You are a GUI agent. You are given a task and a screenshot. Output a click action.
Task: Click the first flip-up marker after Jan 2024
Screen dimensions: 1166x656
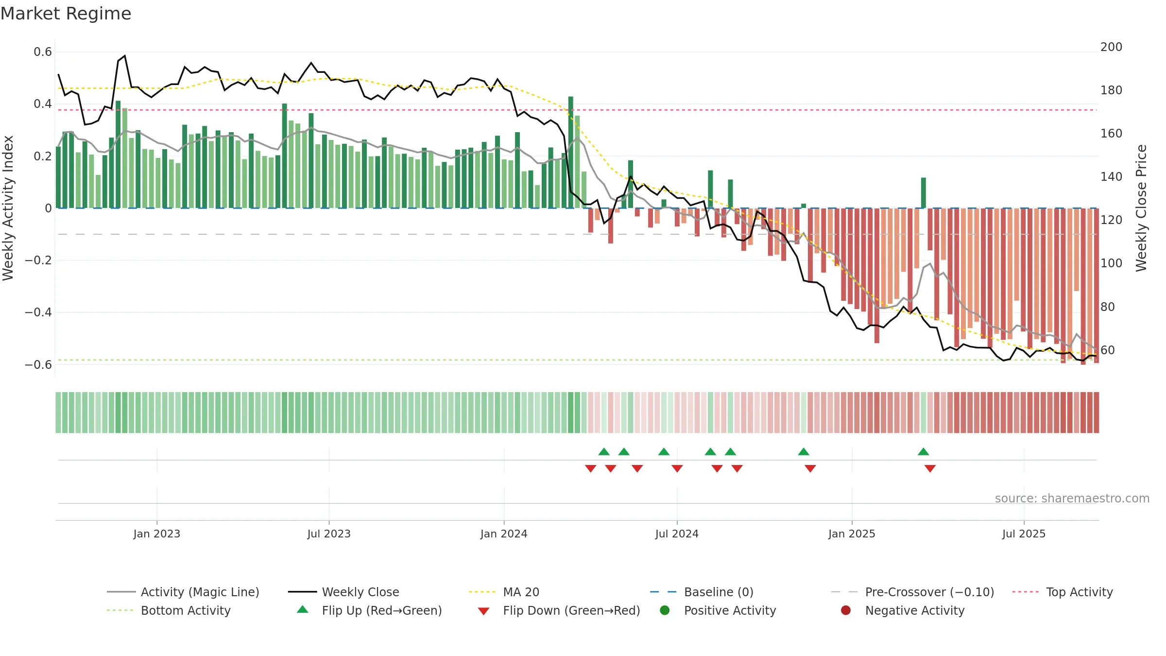(x=604, y=451)
